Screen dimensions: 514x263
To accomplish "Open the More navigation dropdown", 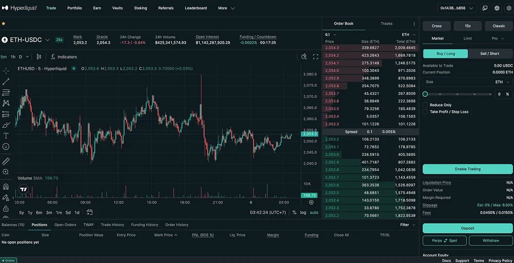I will (x=226, y=8).
